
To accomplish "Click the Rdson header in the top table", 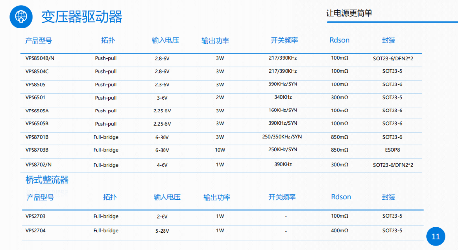I will [x=339, y=40].
